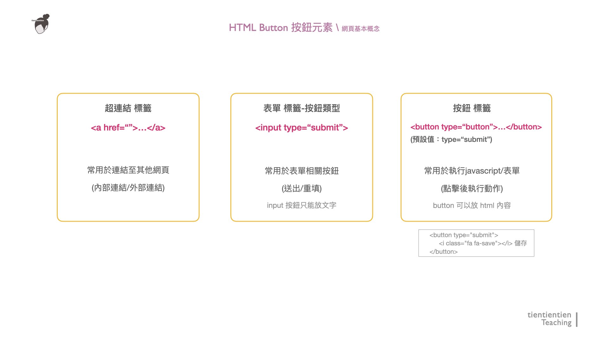This screenshot has height=342, width=609.
Task: Click the (送出/重填) text
Action: point(301,189)
